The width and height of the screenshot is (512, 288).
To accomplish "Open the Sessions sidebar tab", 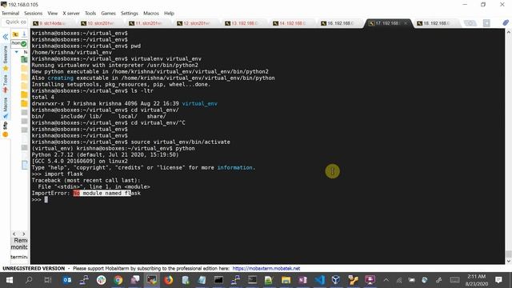I will (x=6, y=57).
